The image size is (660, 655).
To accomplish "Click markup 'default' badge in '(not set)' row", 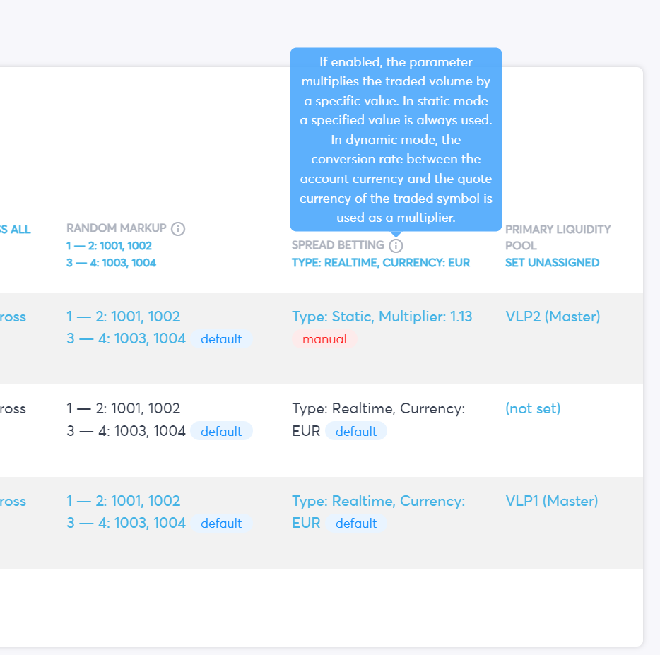I will (221, 431).
